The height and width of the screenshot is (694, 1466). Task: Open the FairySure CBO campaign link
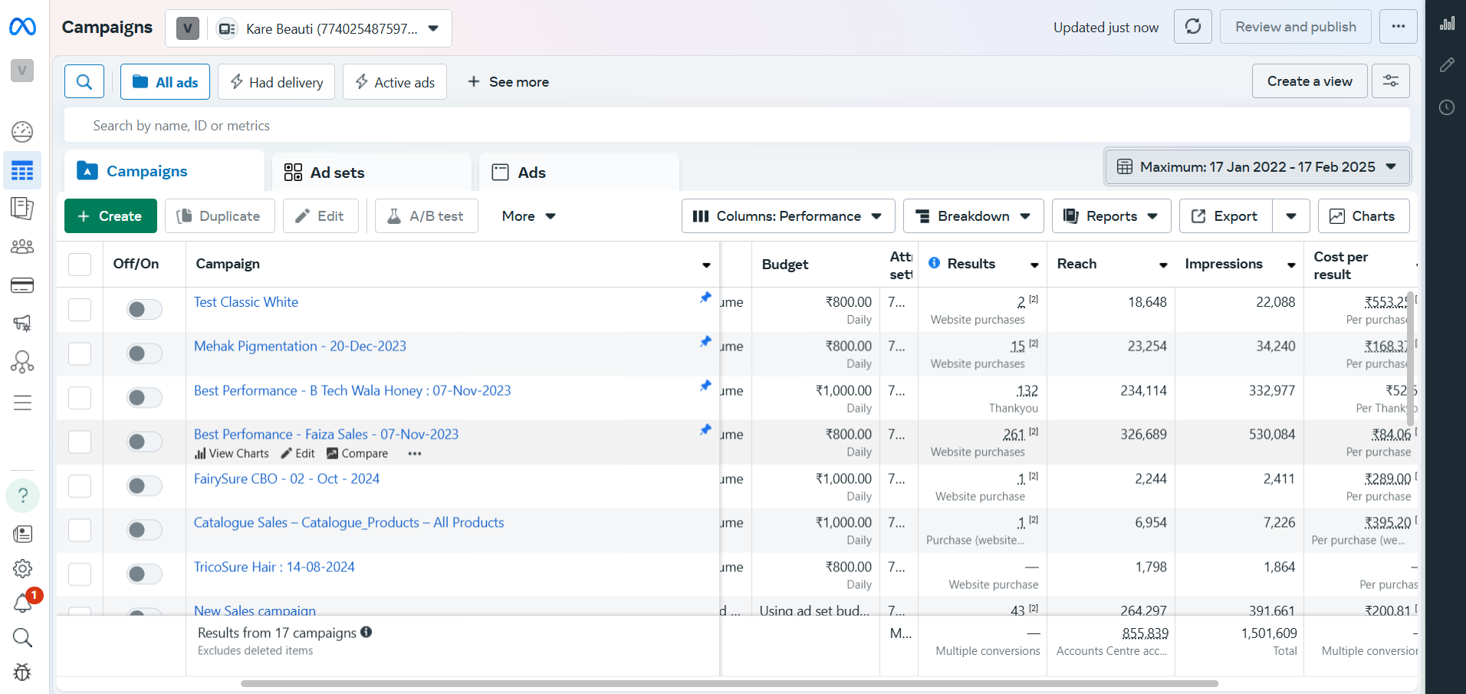[x=286, y=479]
